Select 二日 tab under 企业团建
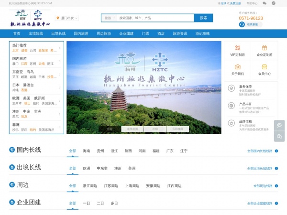Viewport: 287px width, 215px height. tap(100, 204)
